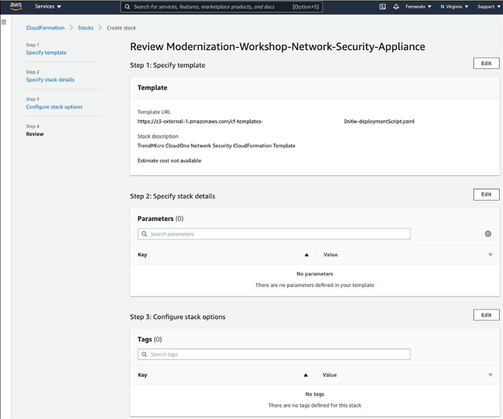Open the CloudShell terminal icon

(x=382, y=7)
